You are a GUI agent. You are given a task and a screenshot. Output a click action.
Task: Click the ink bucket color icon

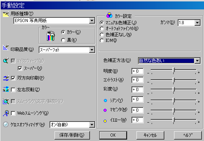pyautogui.click(x=51, y=36)
